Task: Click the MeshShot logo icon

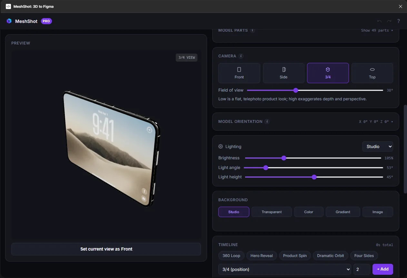Action: point(9,21)
